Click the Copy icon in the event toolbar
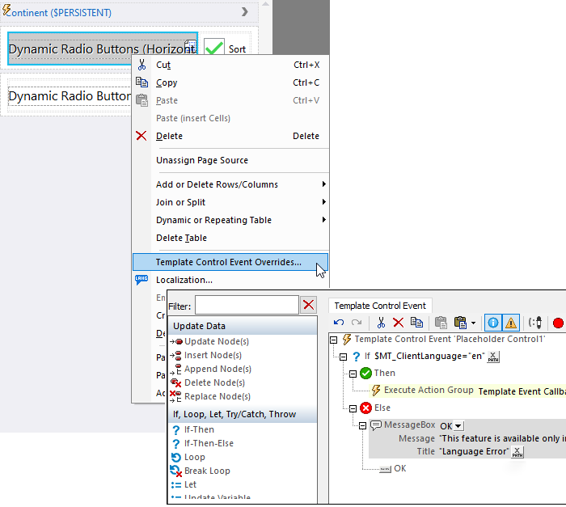 (416, 323)
